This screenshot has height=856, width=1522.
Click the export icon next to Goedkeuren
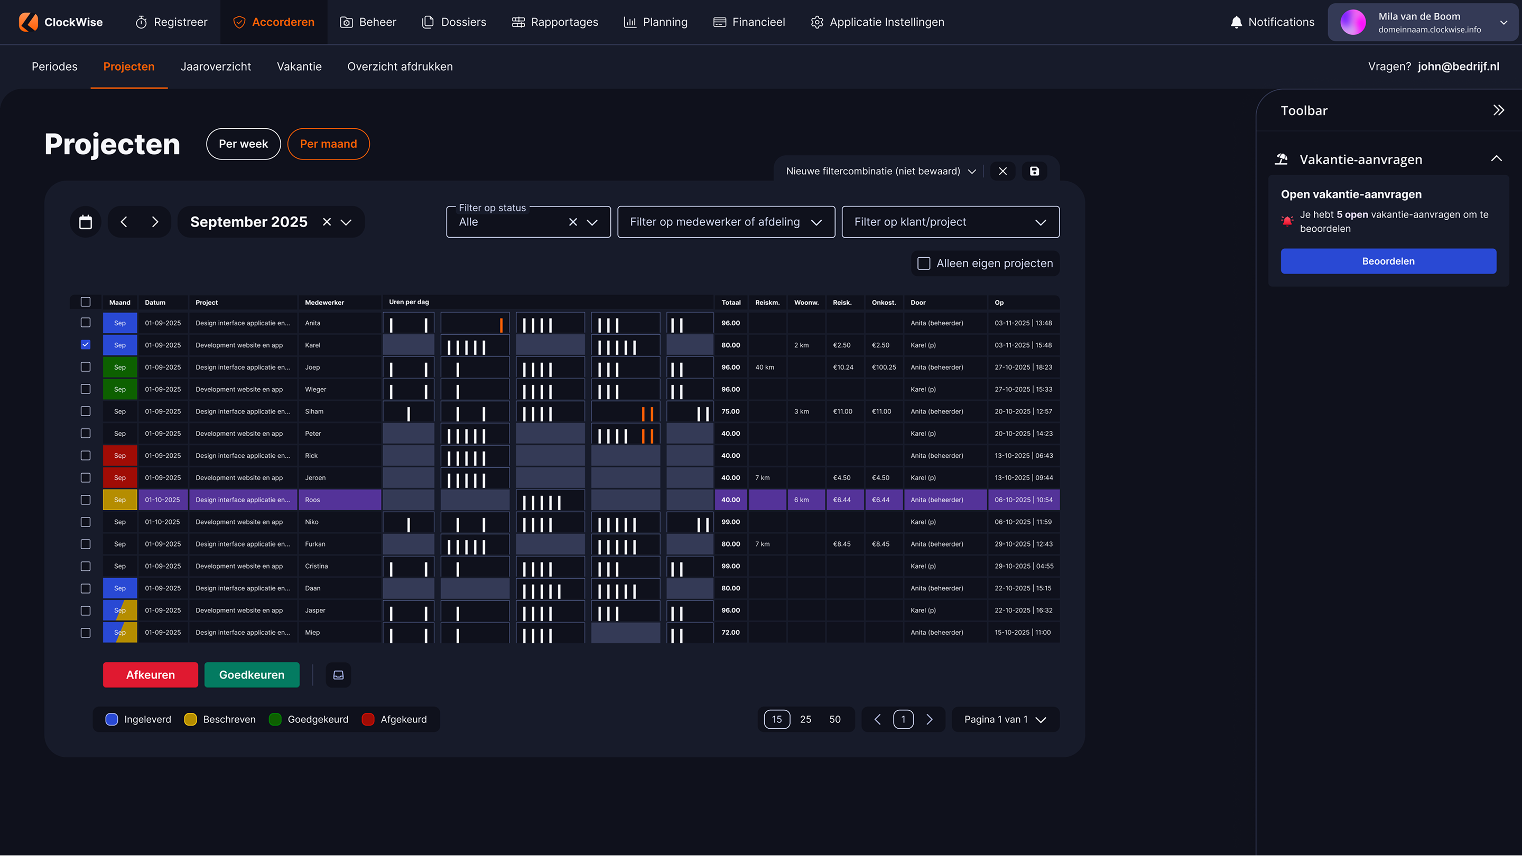338,674
